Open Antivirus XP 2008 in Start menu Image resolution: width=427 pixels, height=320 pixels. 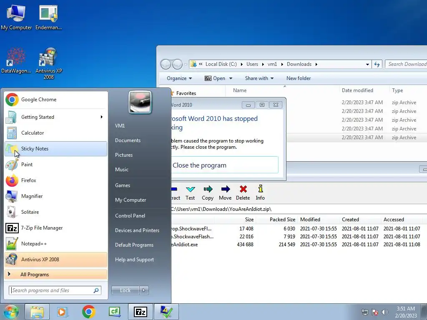tap(56, 259)
